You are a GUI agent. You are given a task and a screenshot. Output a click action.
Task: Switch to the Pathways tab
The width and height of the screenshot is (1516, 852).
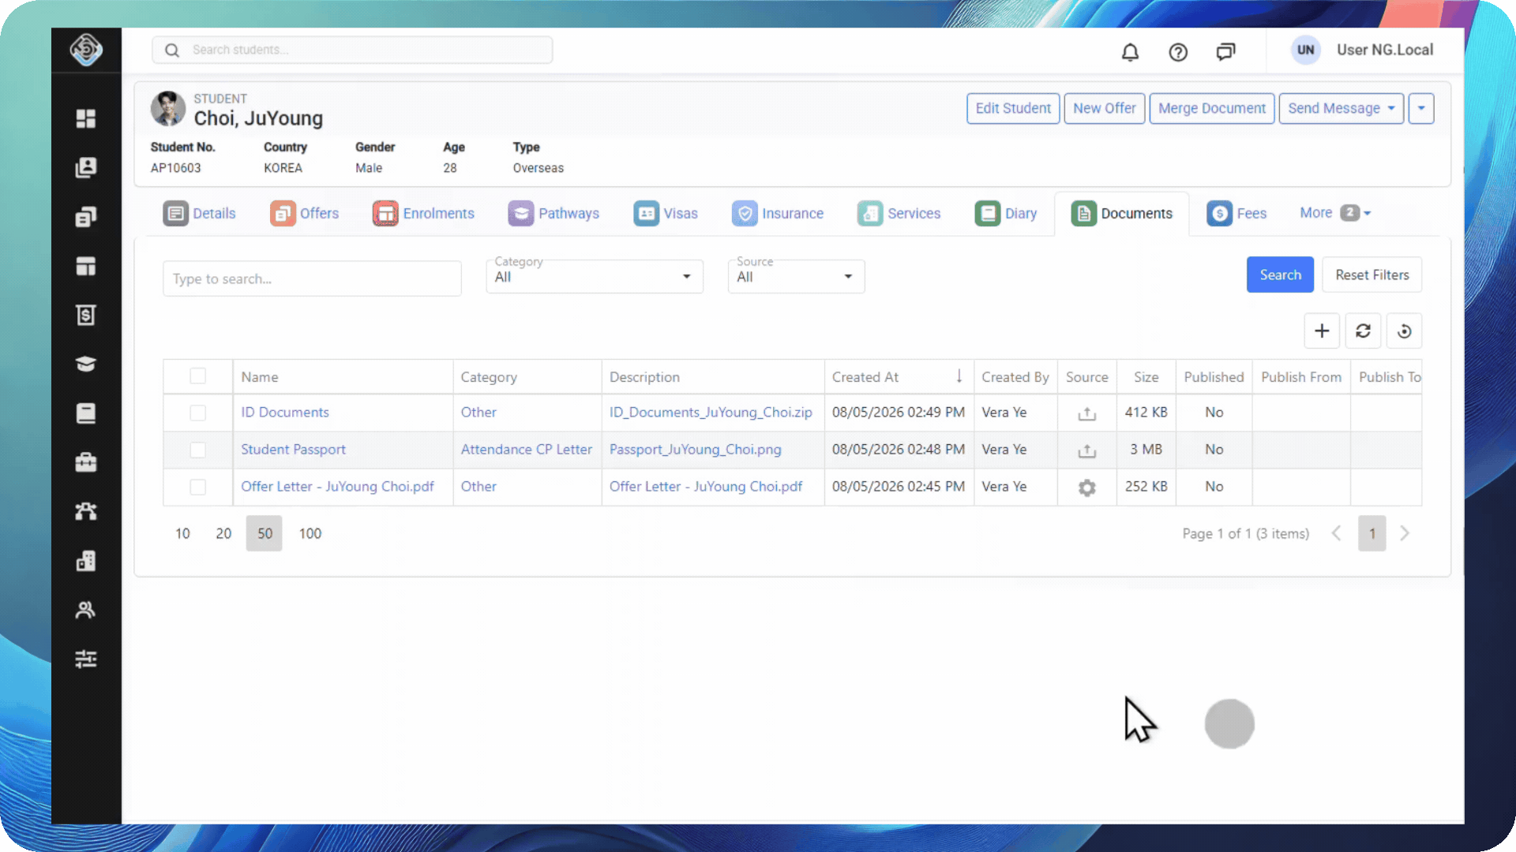pos(553,213)
